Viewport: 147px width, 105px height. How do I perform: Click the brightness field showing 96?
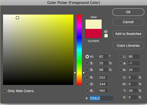103,70
